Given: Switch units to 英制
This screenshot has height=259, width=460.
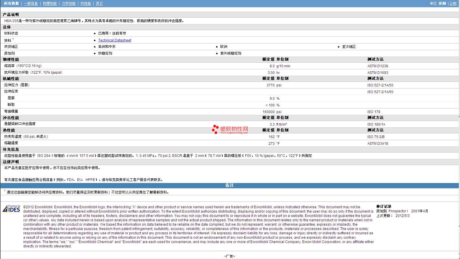Looking at the screenshot, I should (442, 3).
